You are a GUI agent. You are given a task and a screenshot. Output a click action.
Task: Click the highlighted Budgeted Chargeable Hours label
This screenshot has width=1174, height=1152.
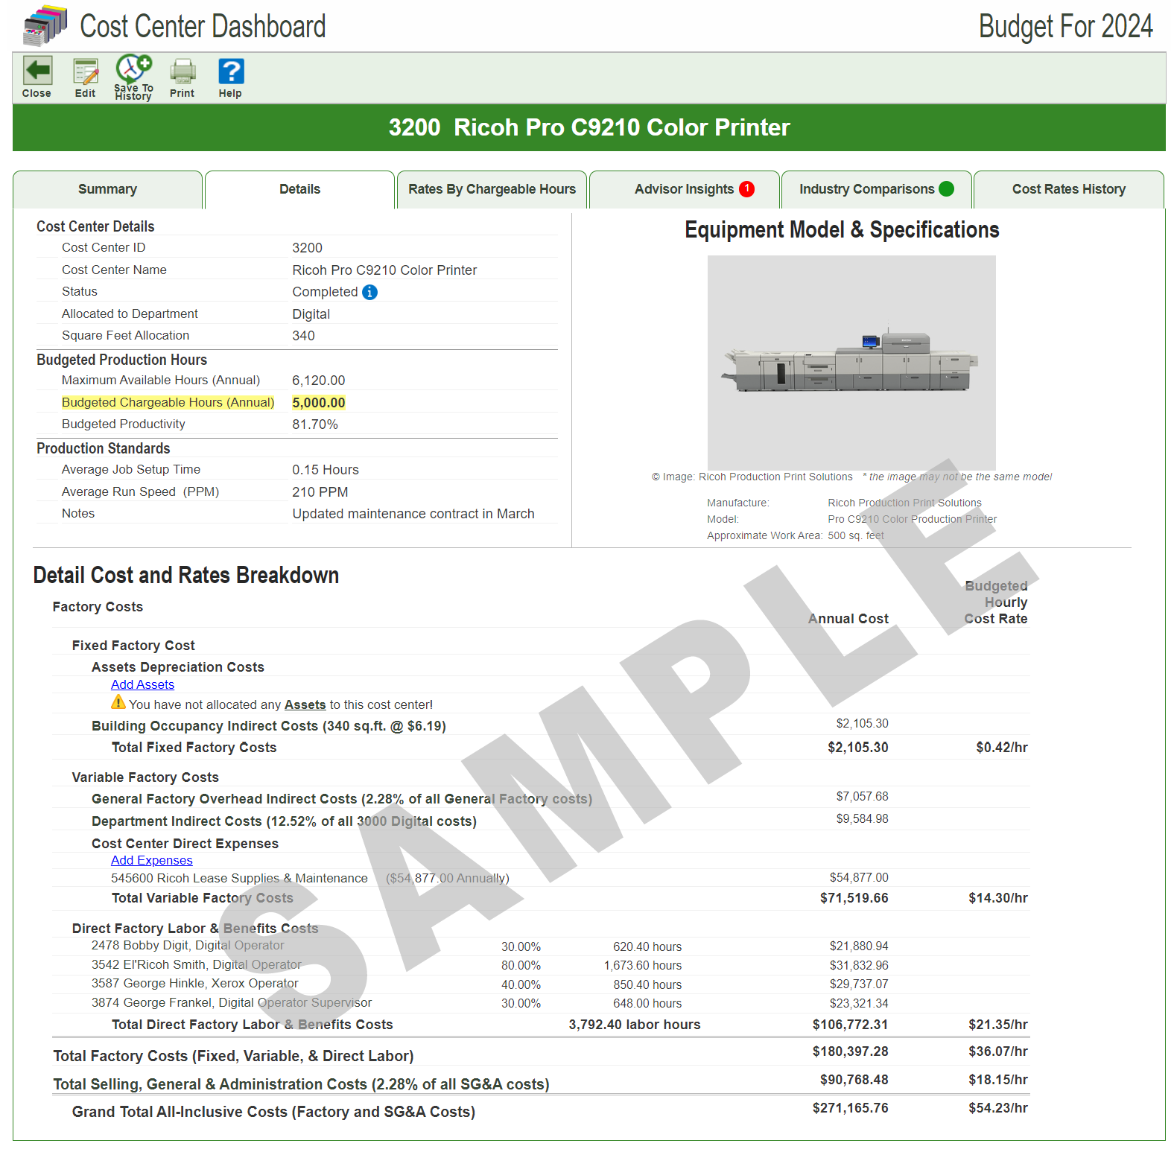(168, 403)
